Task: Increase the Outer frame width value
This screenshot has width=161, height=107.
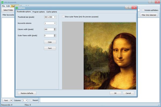Action: coord(55,35)
